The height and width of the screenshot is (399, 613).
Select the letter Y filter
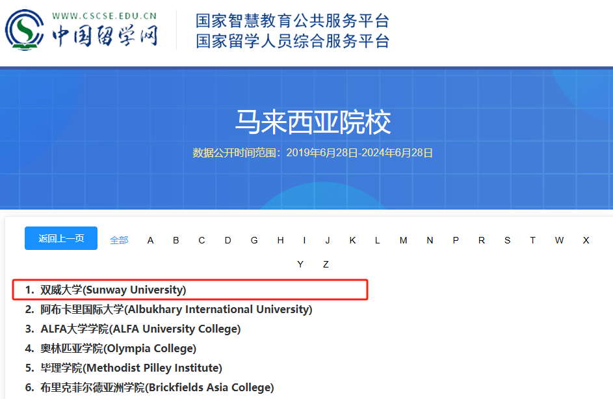(300, 264)
